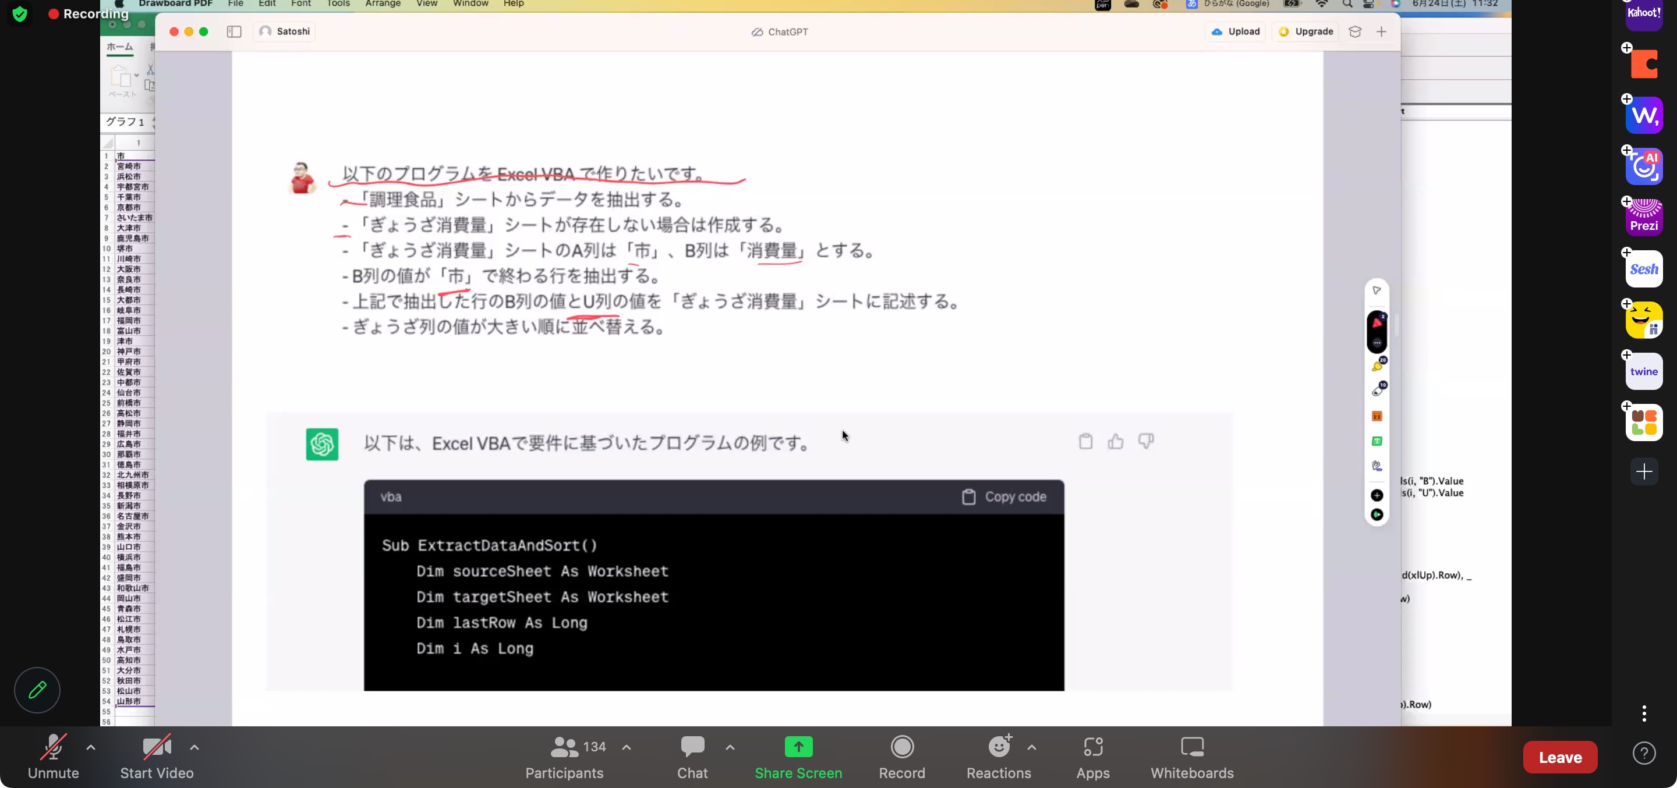Select the arrow pointer tool

(x=1376, y=290)
